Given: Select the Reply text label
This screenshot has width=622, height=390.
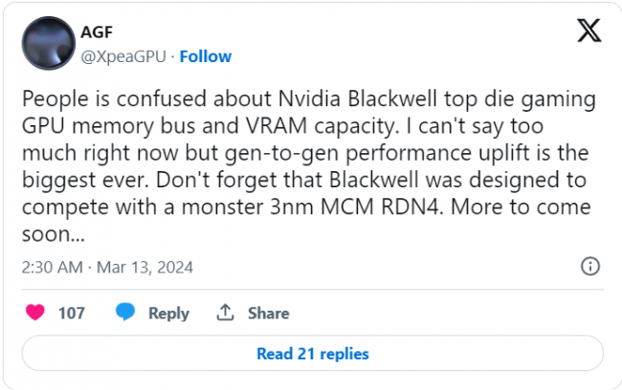Looking at the screenshot, I should point(168,314).
